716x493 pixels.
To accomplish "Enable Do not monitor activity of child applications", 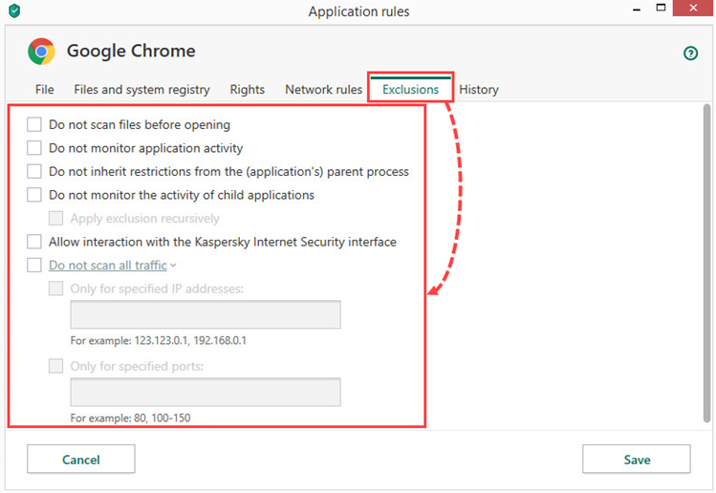I will coord(34,195).
